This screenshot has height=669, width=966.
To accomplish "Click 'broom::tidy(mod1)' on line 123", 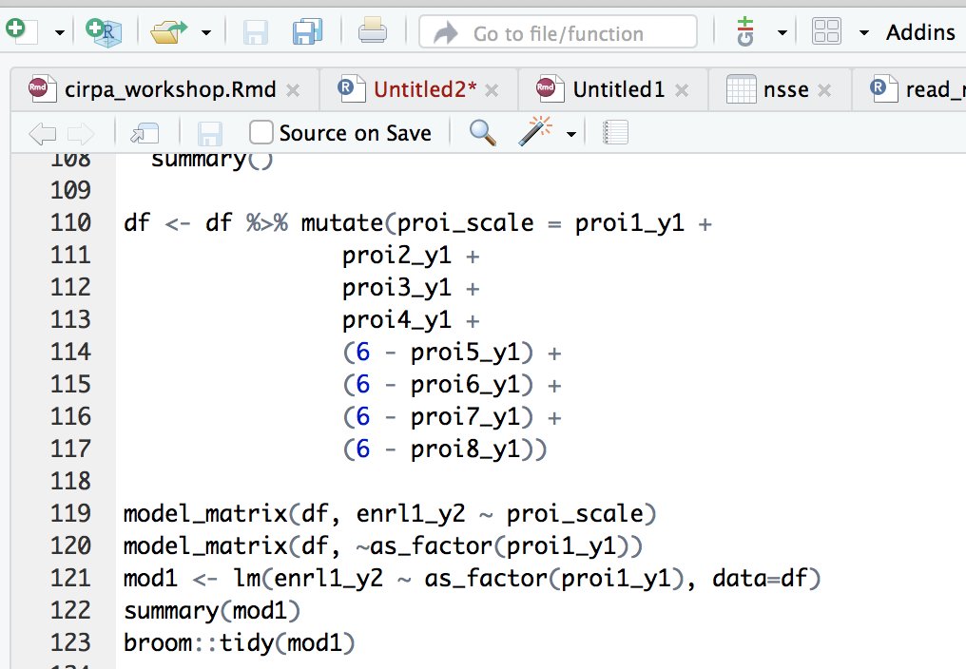I will (239, 642).
